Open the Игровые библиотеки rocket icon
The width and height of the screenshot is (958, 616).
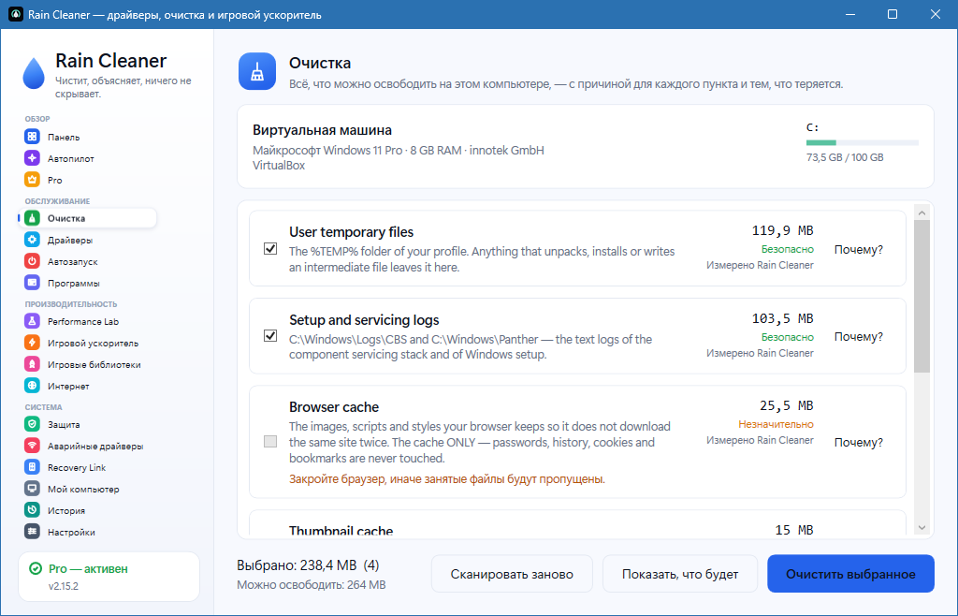tap(32, 364)
